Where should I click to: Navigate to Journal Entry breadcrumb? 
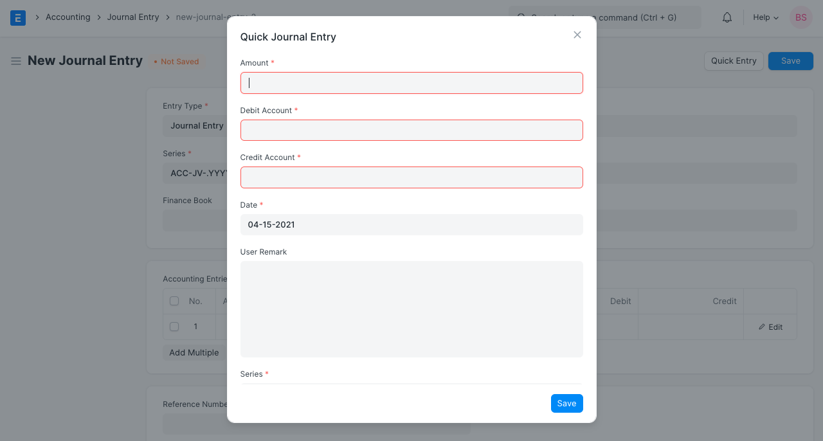133,17
